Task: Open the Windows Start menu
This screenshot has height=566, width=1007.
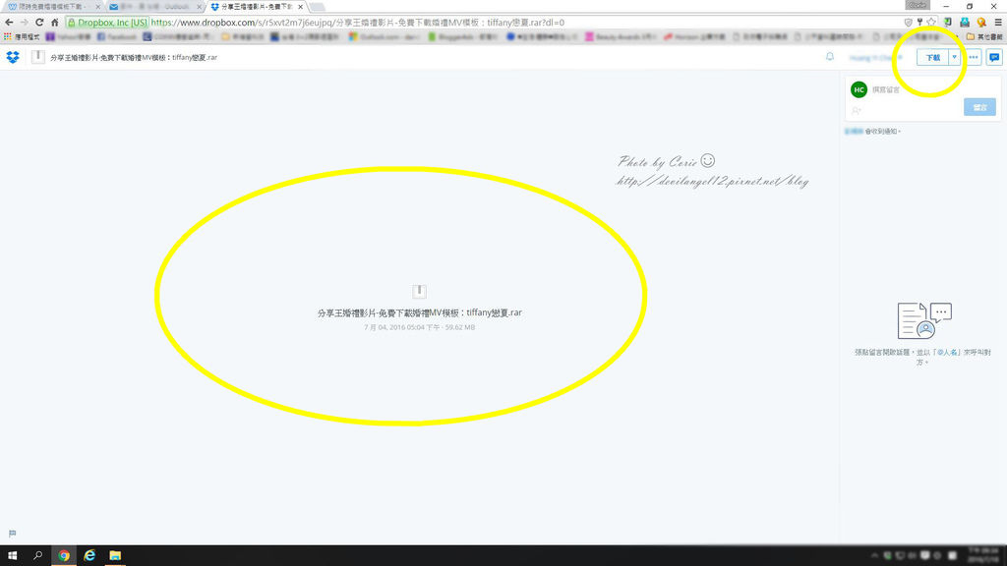Action: pyautogui.click(x=12, y=555)
